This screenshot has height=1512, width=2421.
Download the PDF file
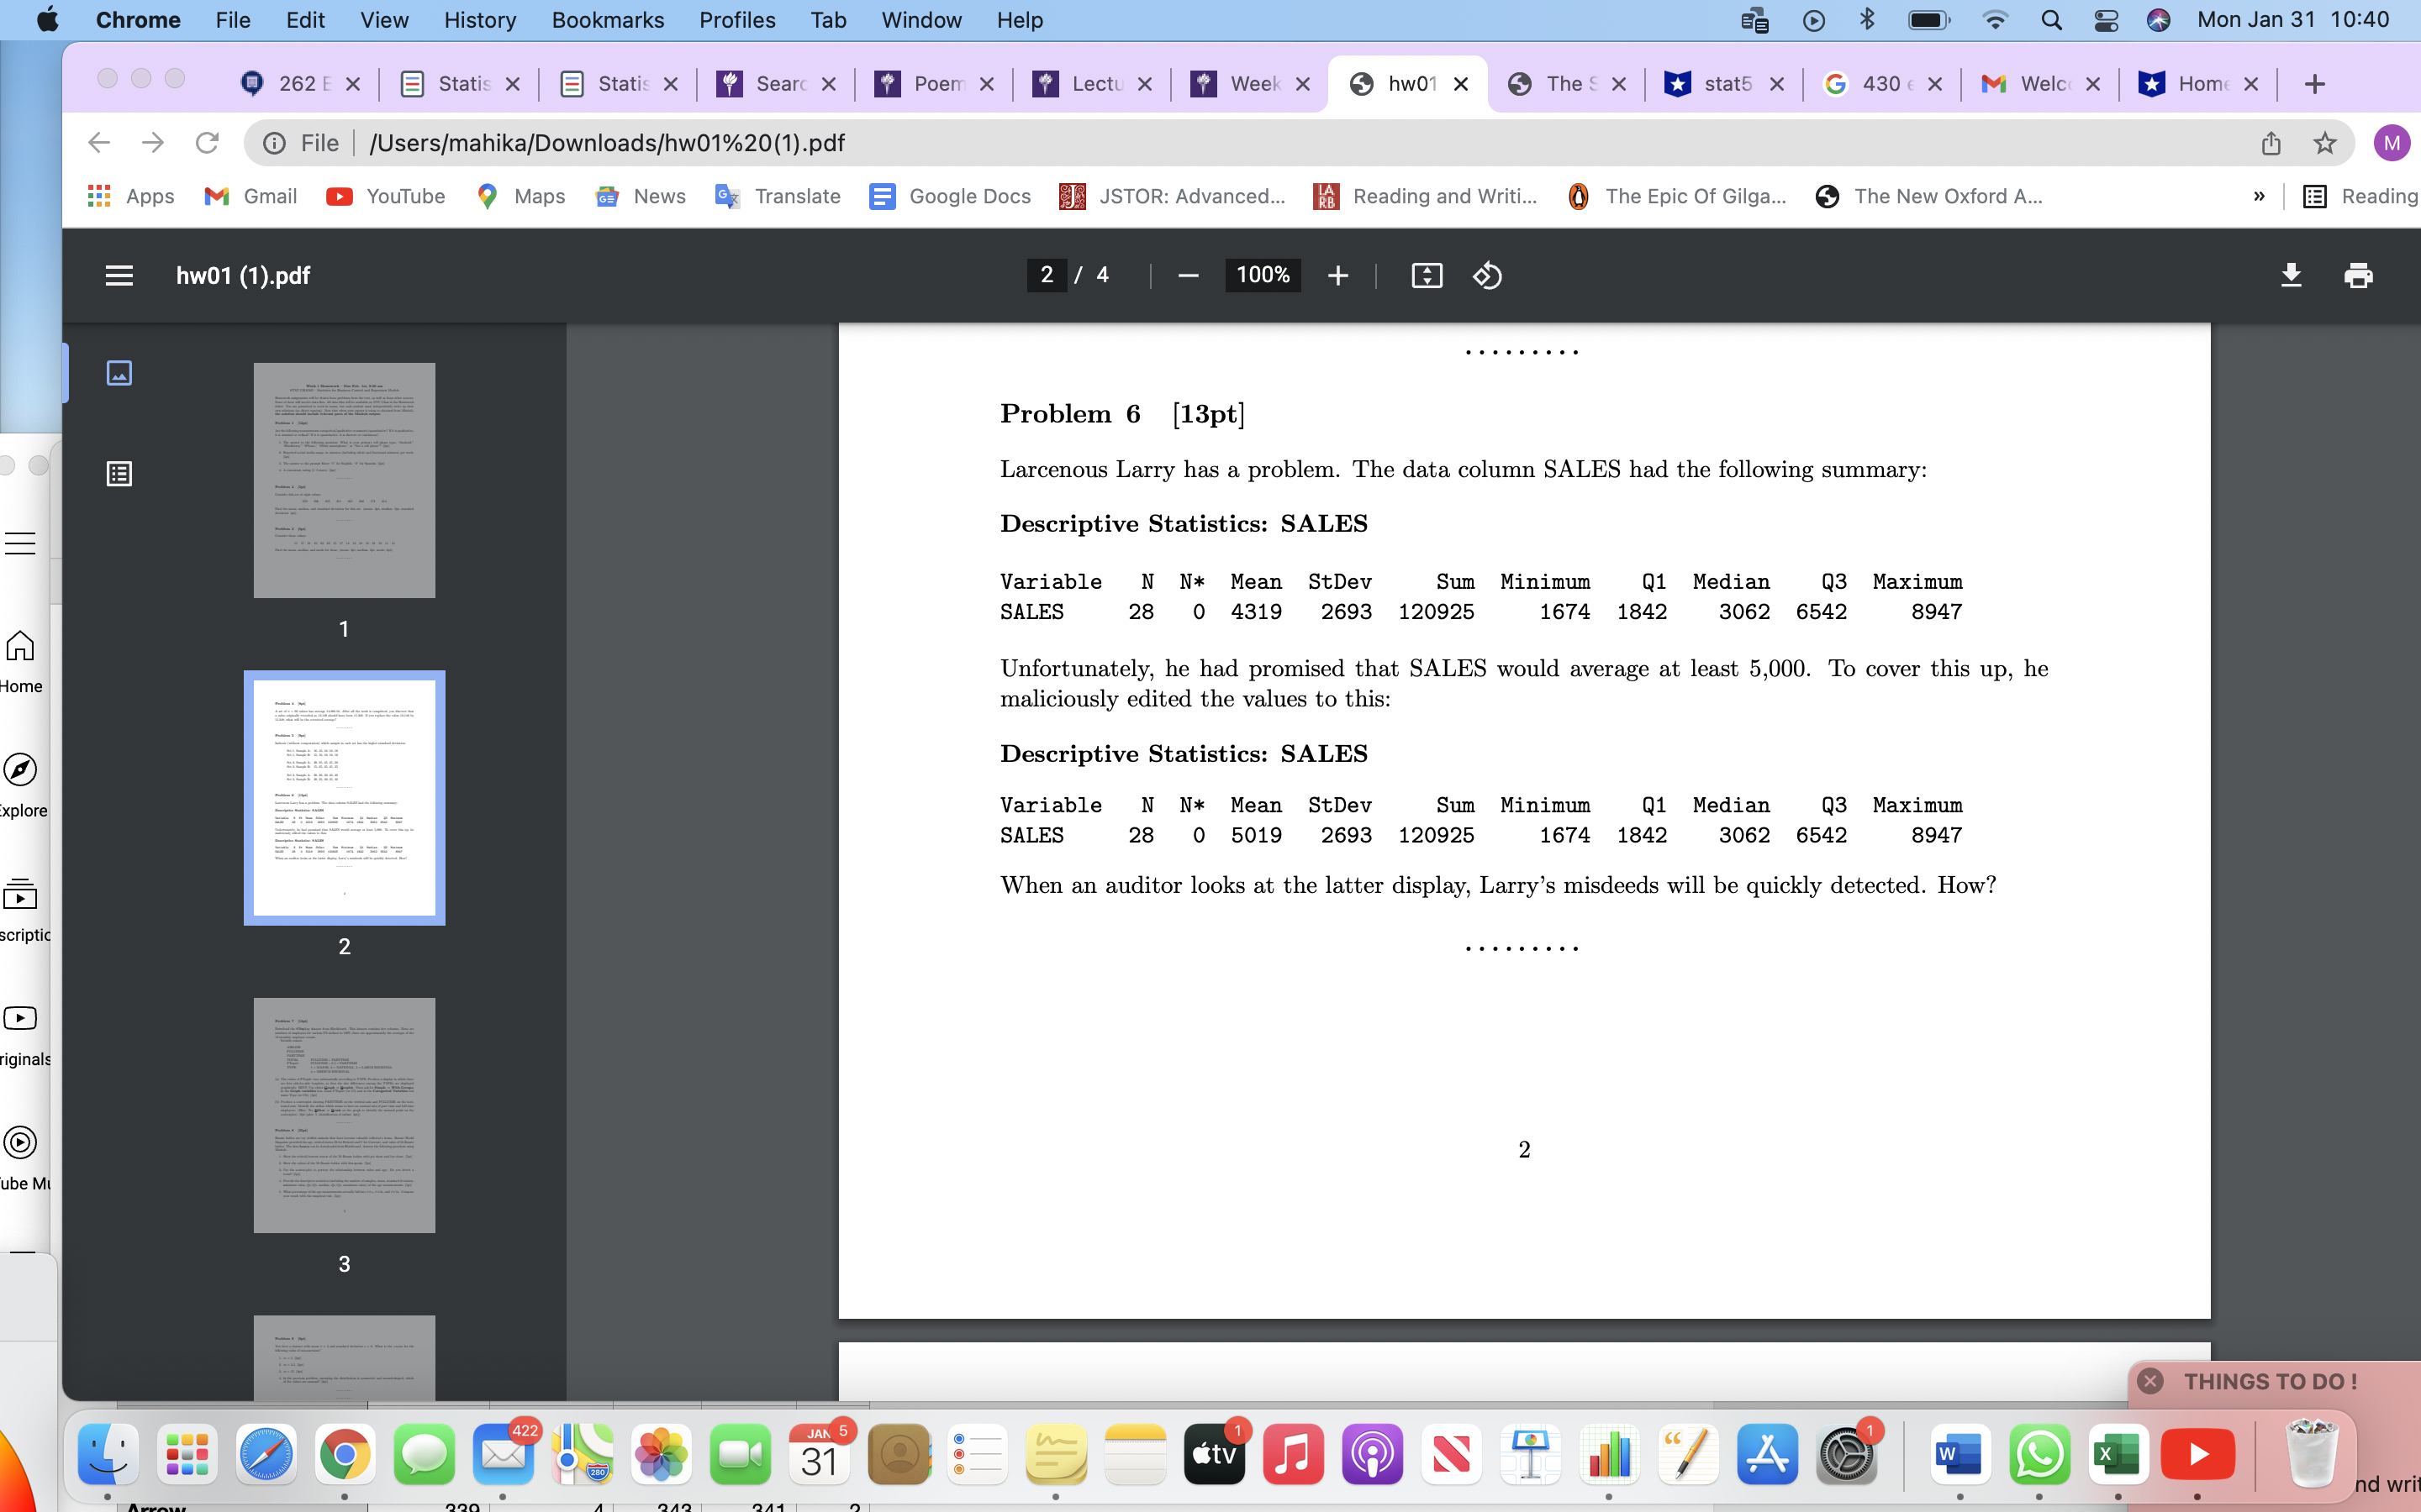pos(2292,275)
